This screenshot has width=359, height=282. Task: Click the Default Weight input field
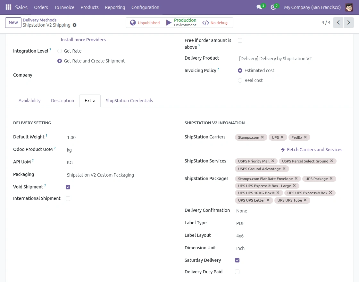[119, 137]
